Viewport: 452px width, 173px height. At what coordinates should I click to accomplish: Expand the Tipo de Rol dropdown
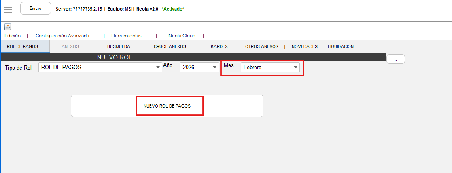(x=100, y=68)
